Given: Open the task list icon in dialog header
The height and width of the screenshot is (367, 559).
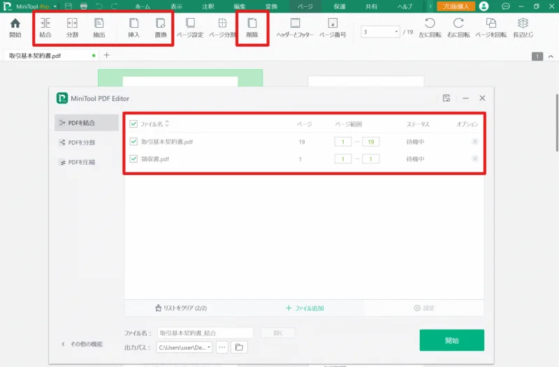Looking at the screenshot, I should [447, 98].
